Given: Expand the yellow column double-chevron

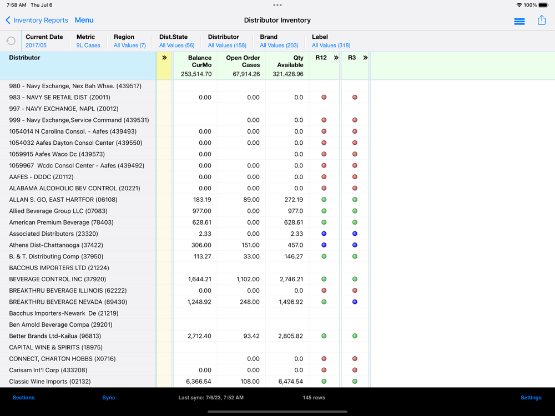Looking at the screenshot, I should click(x=164, y=58).
